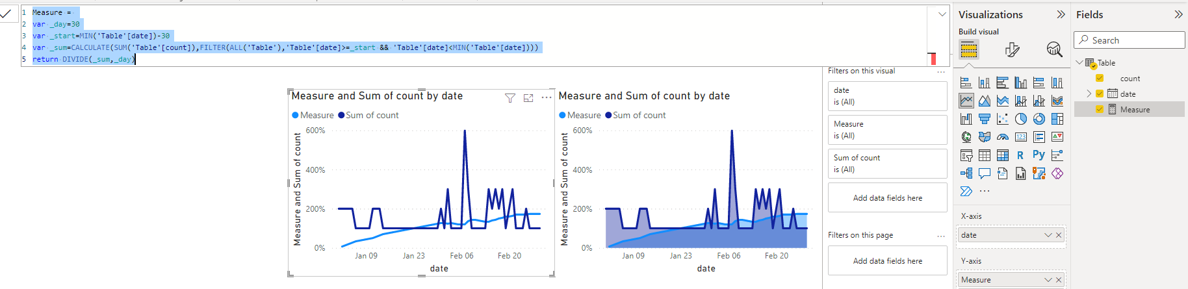Select the ArcGIS Maps visual
The height and width of the screenshot is (289, 1188).
click(1039, 173)
